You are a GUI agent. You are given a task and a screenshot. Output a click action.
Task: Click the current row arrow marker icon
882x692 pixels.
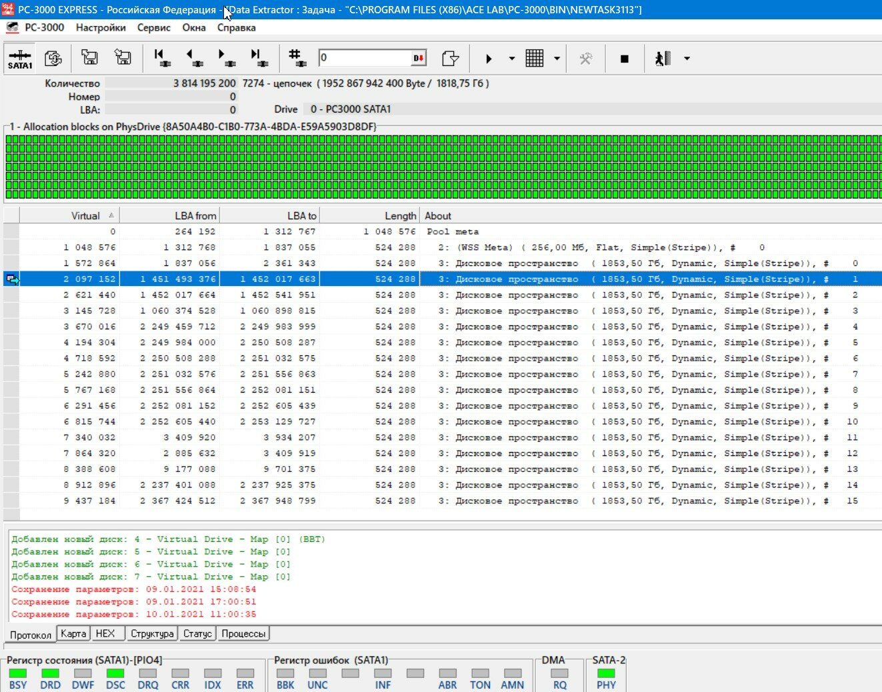coord(12,279)
